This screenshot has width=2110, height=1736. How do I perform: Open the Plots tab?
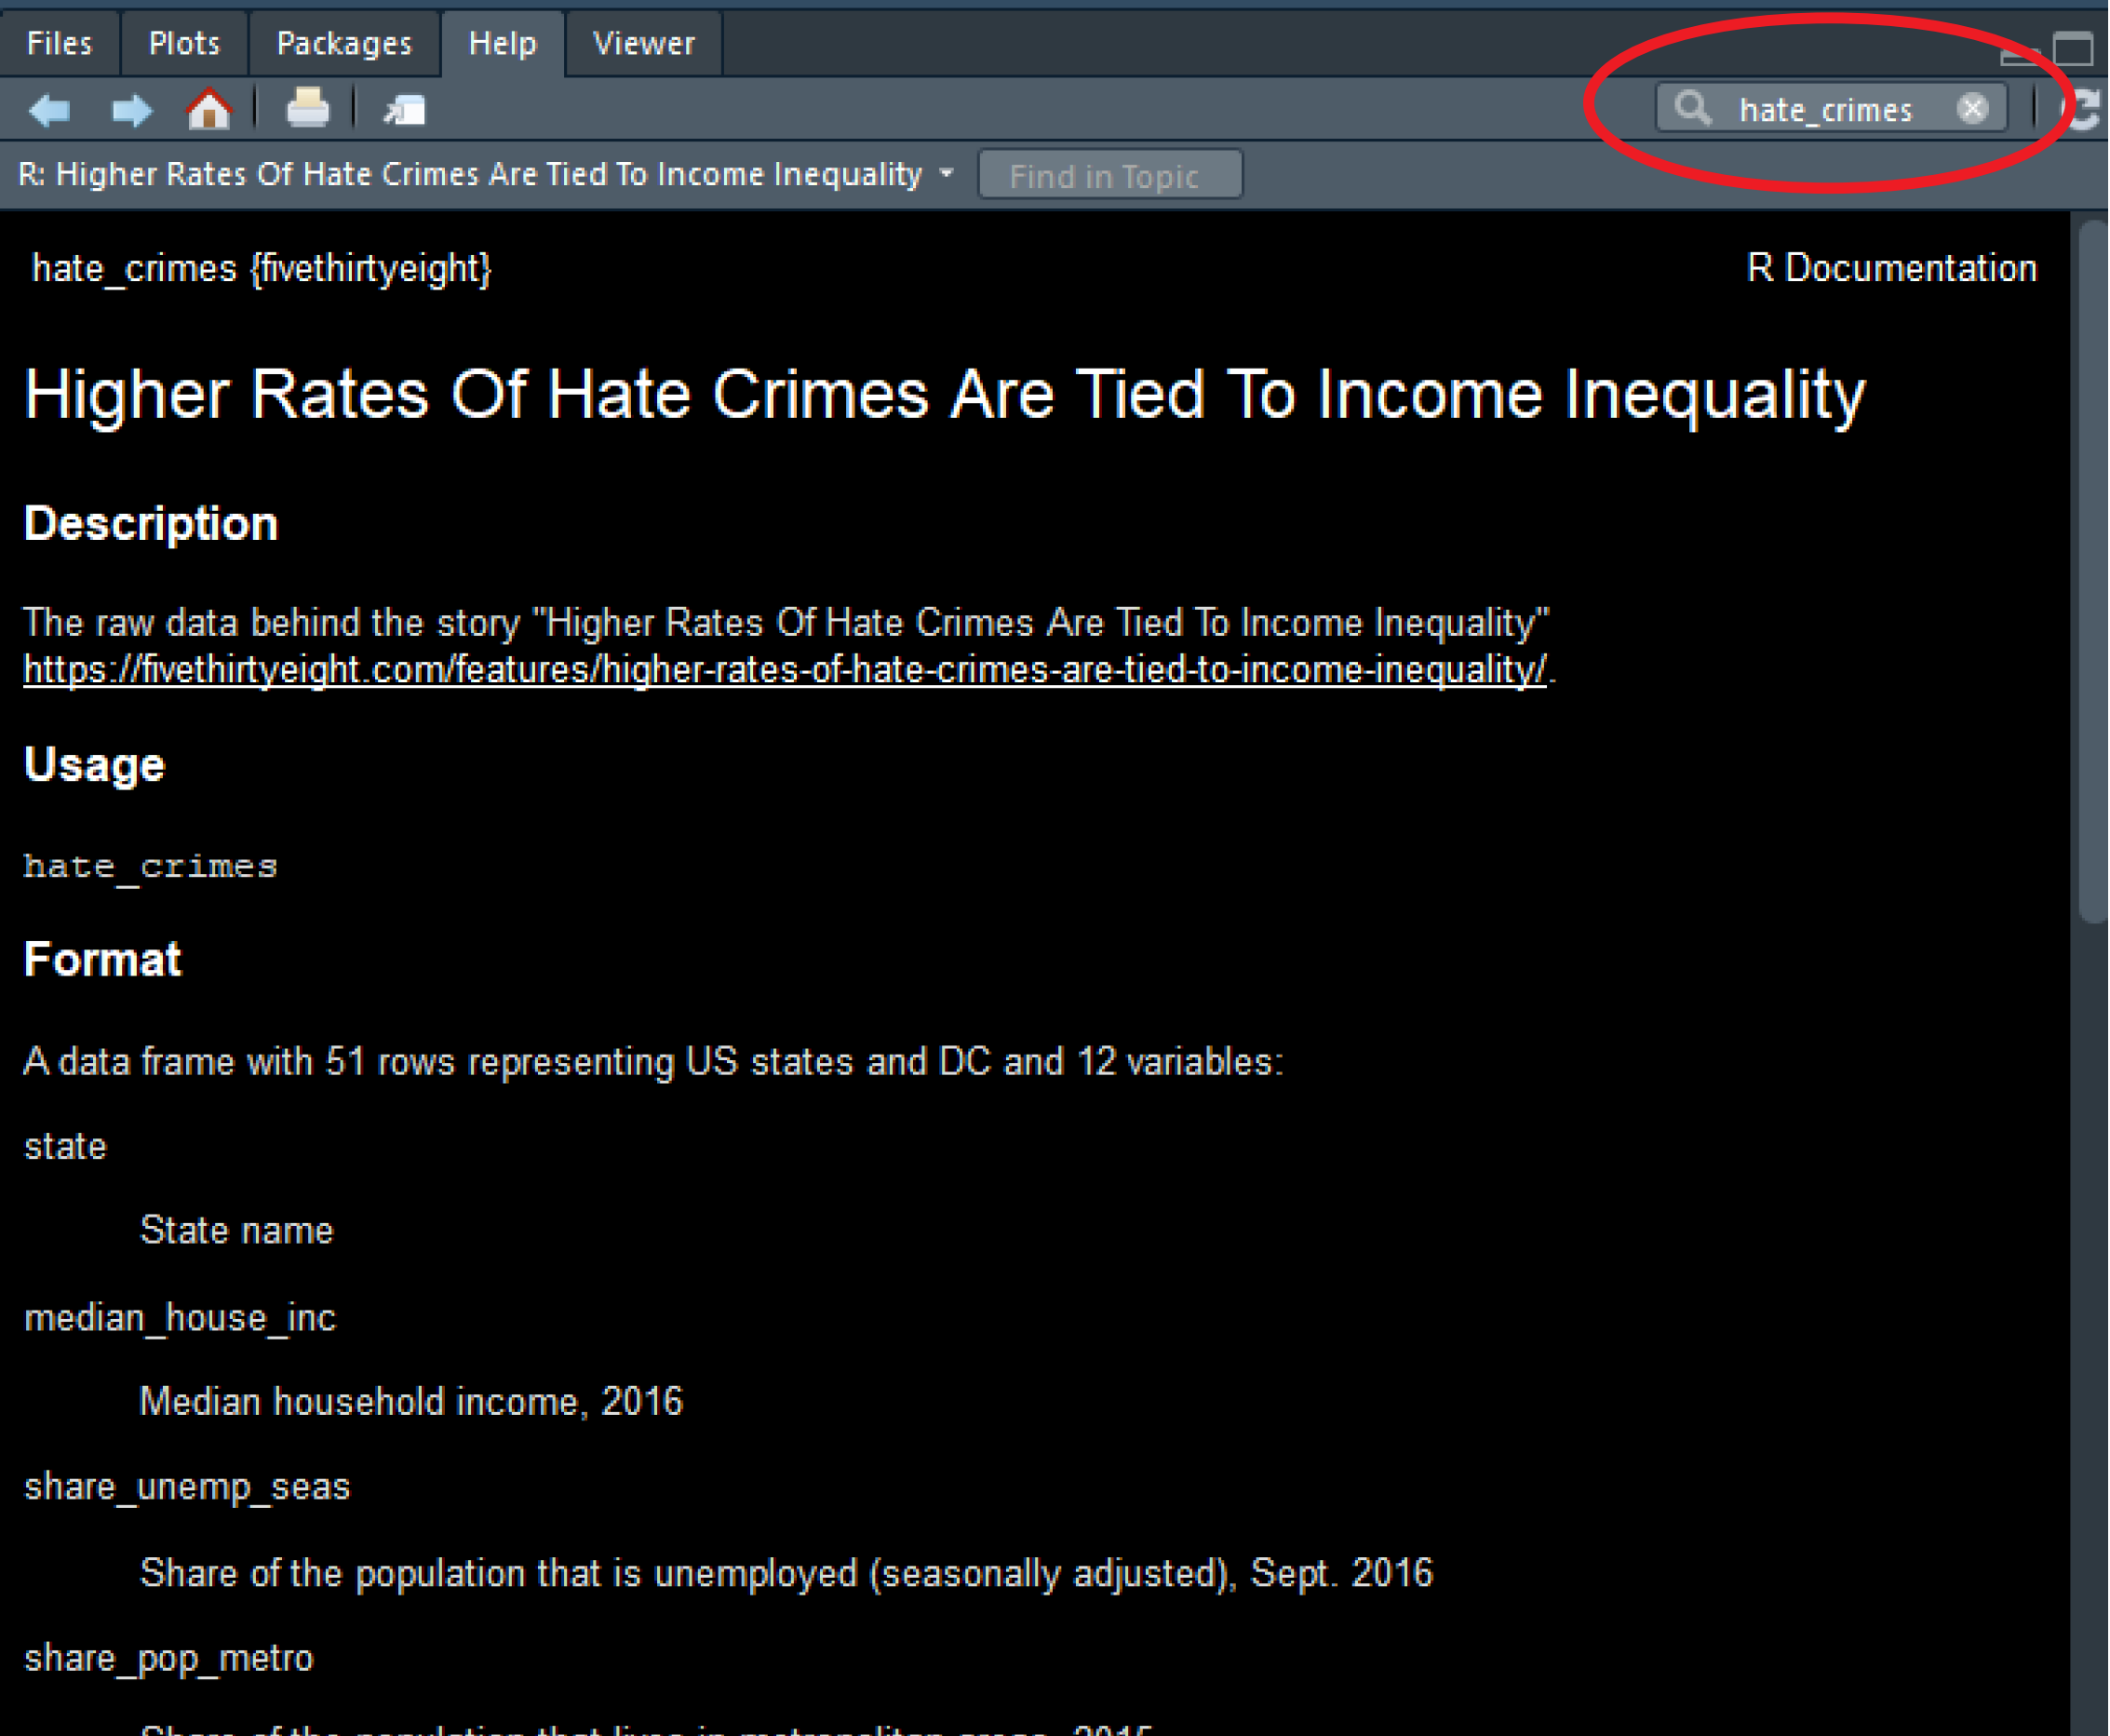(184, 43)
